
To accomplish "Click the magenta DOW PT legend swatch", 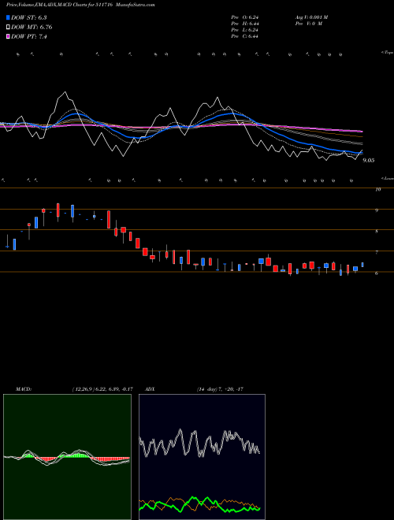I will [8, 36].
